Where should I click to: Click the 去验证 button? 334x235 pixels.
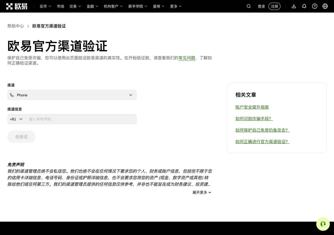click(x=21, y=137)
